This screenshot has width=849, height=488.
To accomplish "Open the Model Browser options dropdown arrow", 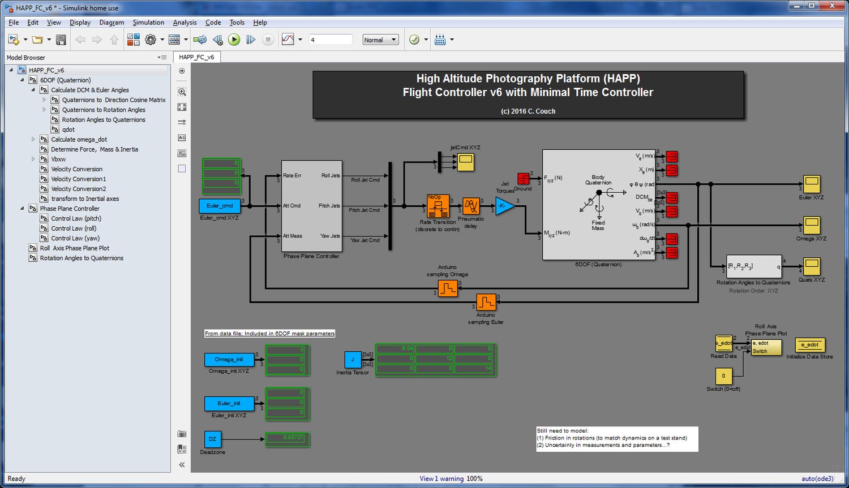I will (x=162, y=58).
